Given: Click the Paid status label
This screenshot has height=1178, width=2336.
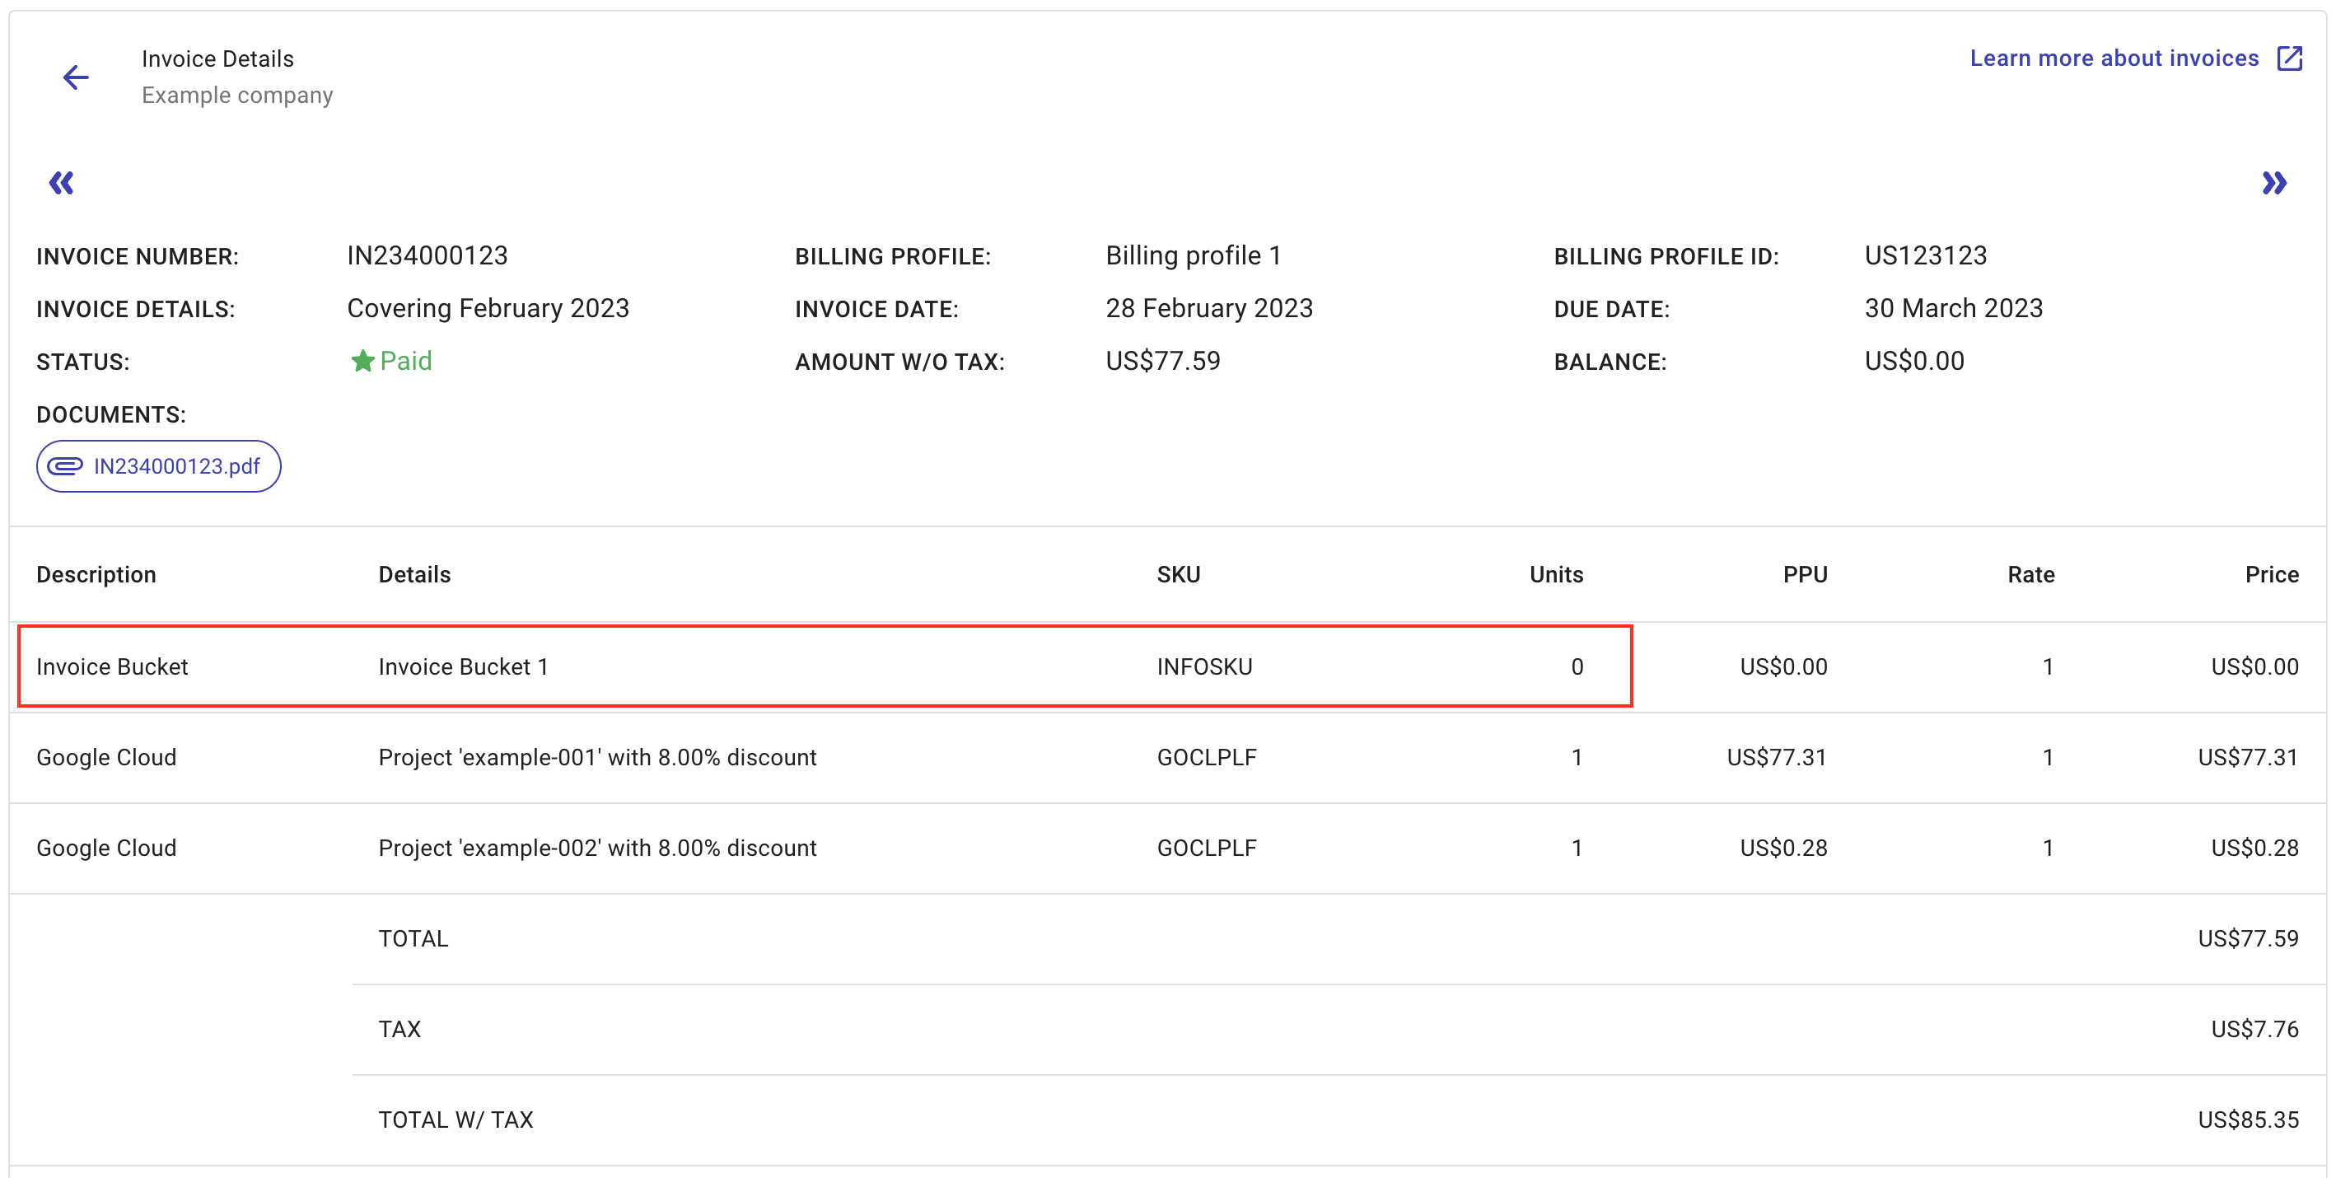Looking at the screenshot, I should coord(405,360).
